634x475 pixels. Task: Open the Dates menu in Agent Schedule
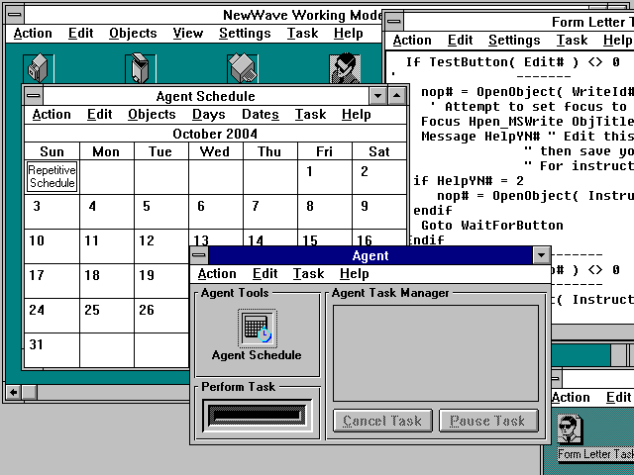[260, 115]
